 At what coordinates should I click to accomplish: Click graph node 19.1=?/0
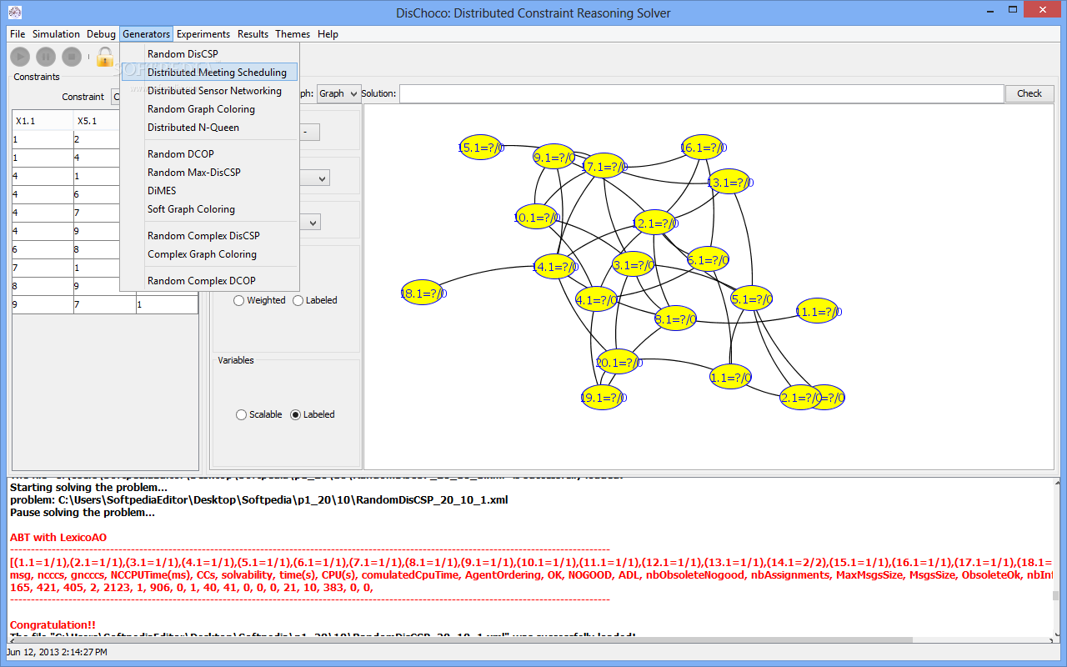pyautogui.click(x=602, y=398)
